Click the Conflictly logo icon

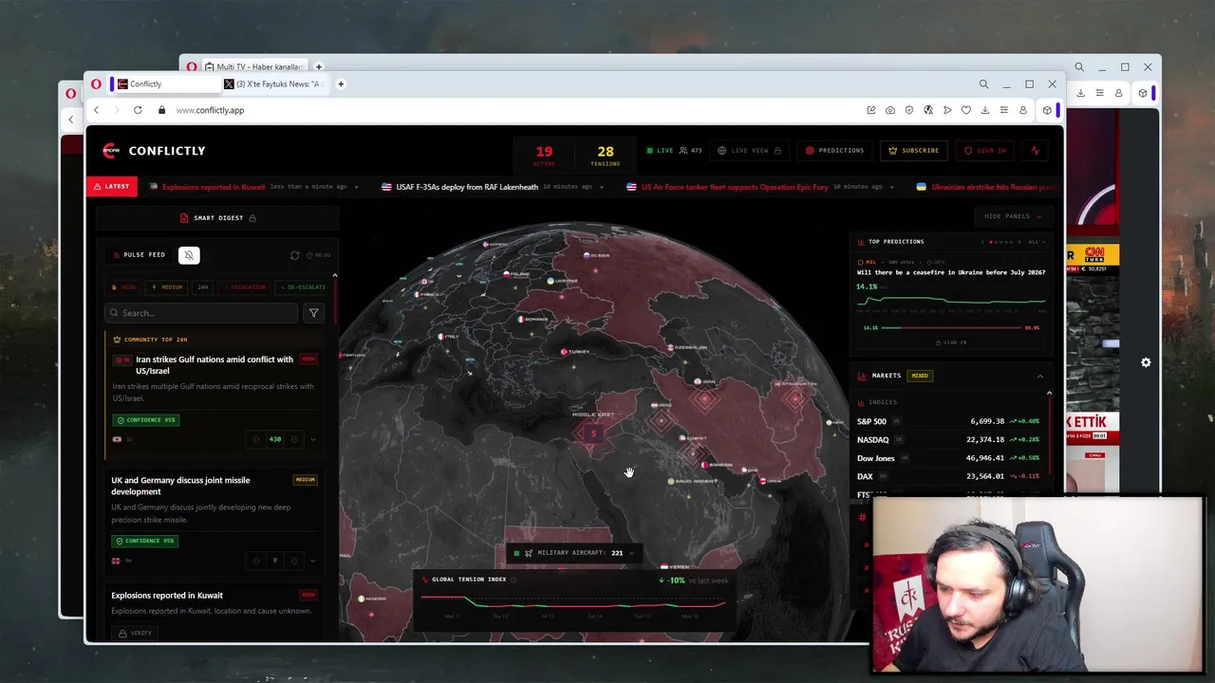coord(111,150)
